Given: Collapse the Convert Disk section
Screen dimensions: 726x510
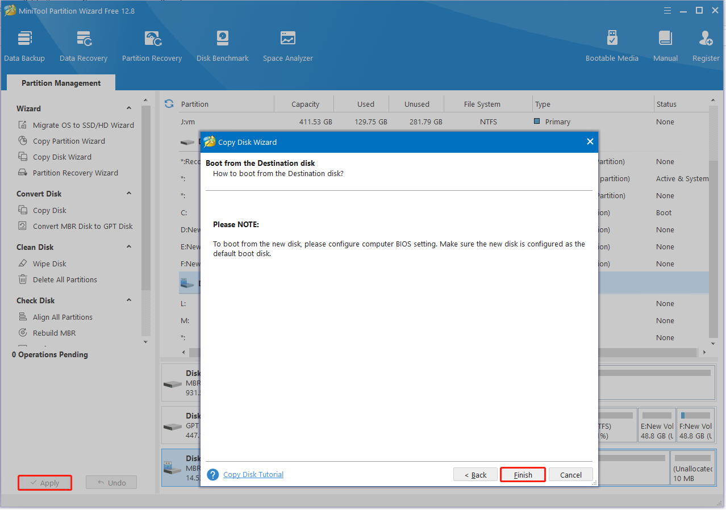Looking at the screenshot, I should tap(128, 193).
